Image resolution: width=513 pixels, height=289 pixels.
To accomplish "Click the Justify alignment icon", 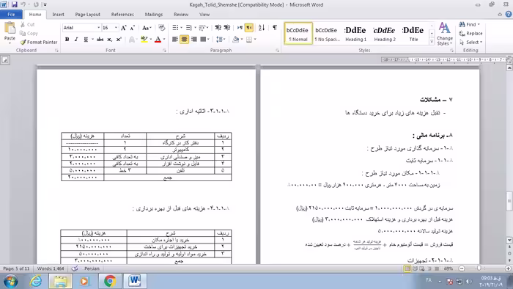I will (x=203, y=40).
